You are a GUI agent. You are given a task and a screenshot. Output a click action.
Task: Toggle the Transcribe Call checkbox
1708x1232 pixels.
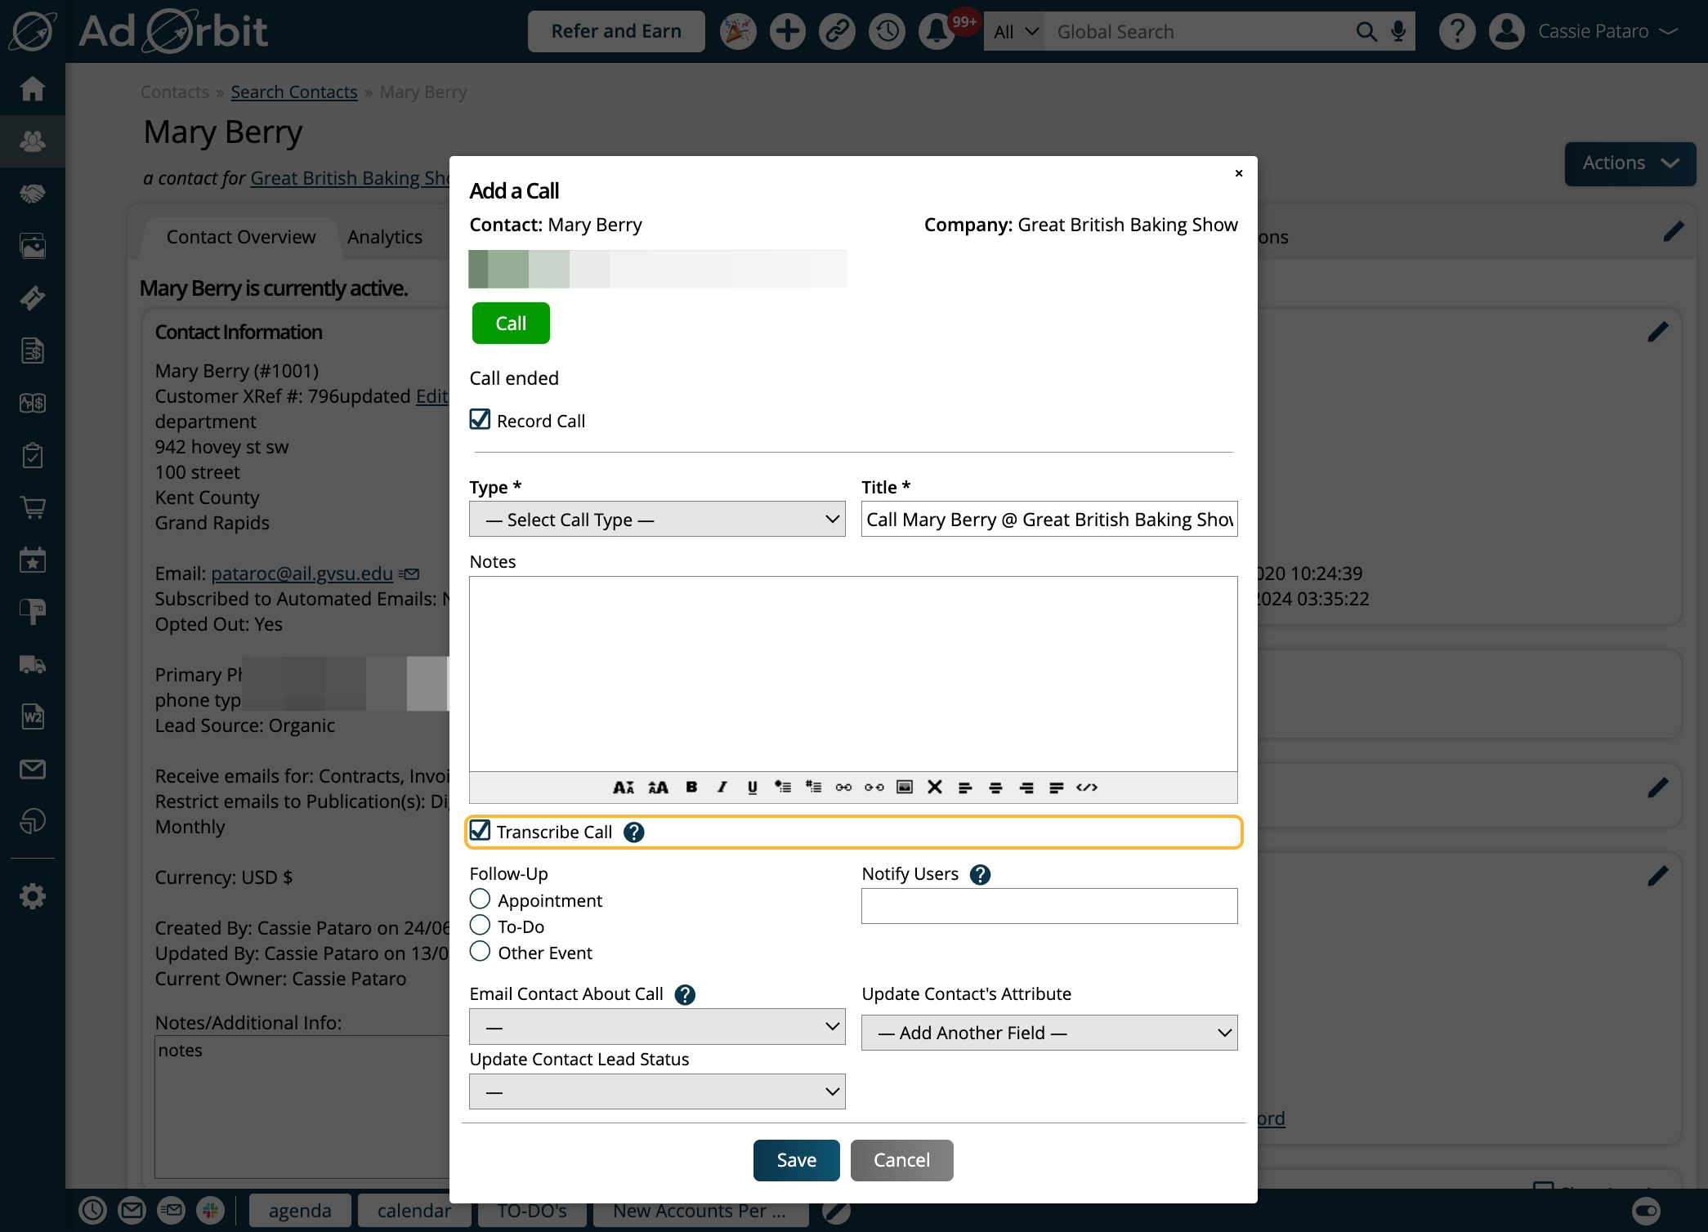[481, 831]
